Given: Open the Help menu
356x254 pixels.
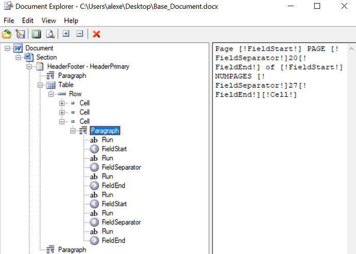Looking at the screenshot, I should (71, 21).
